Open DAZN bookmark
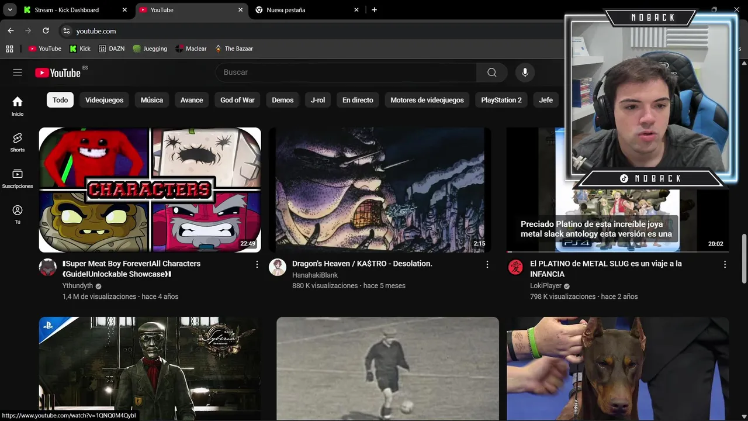Screen dimensions: 748x421 pyautogui.click(x=111, y=49)
